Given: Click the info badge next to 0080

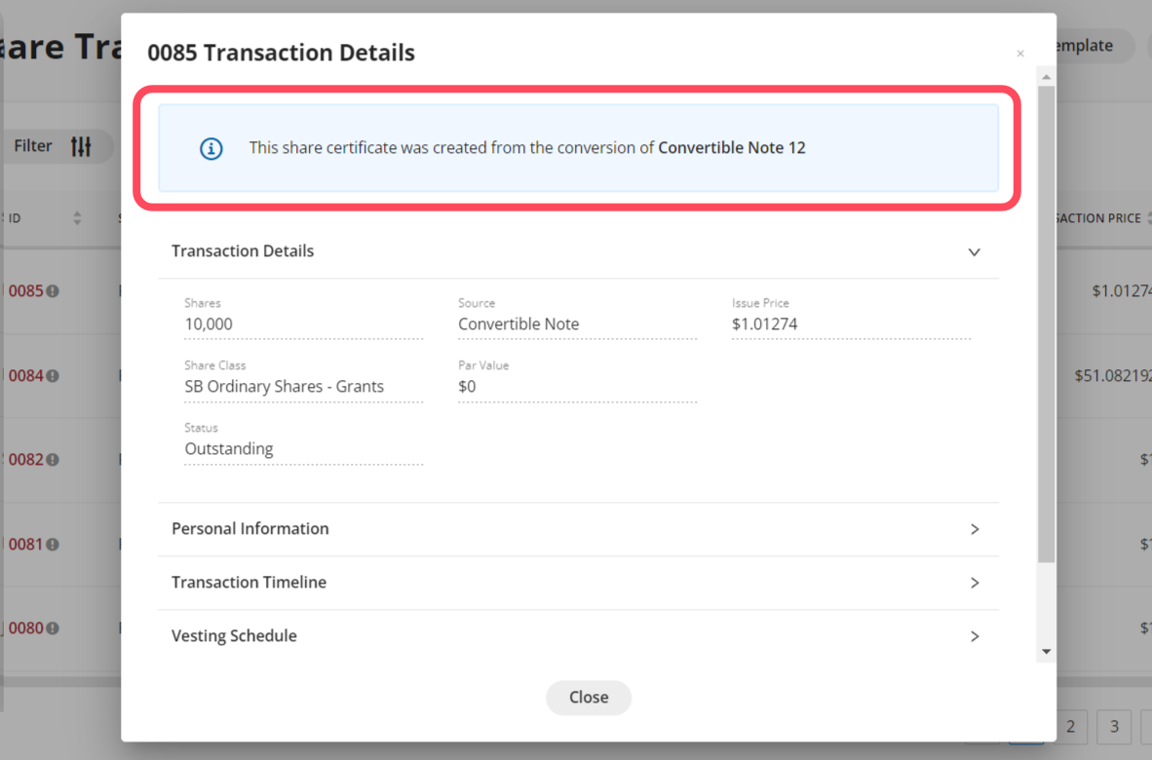Looking at the screenshot, I should pos(53,628).
